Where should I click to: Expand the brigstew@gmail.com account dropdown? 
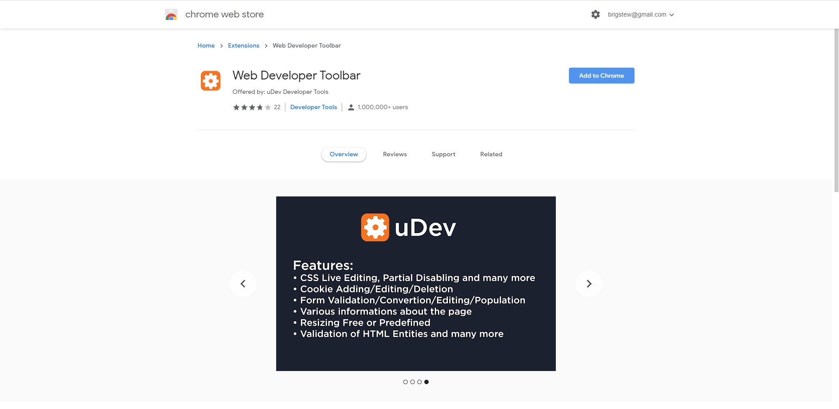pyautogui.click(x=641, y=14)
